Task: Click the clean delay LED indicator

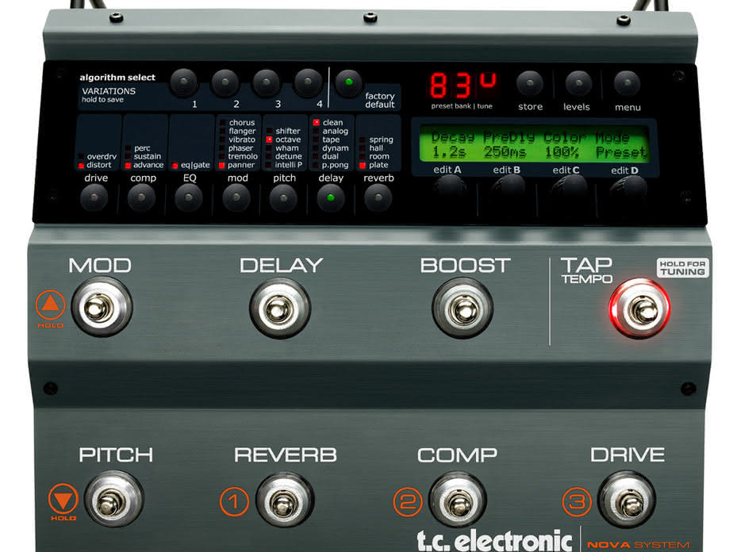Action: point(317,122)
